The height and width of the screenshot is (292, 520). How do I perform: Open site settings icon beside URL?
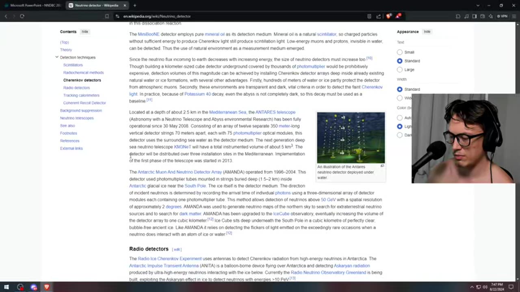117,16
